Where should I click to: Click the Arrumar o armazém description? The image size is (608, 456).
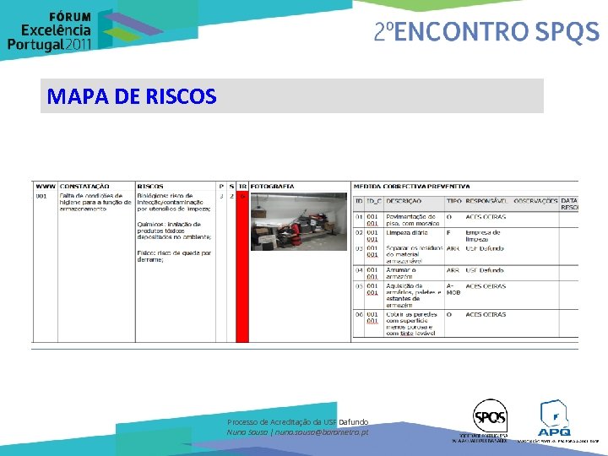tap(401, 274)
